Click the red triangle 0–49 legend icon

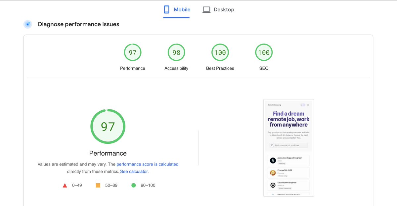(65, 185)
